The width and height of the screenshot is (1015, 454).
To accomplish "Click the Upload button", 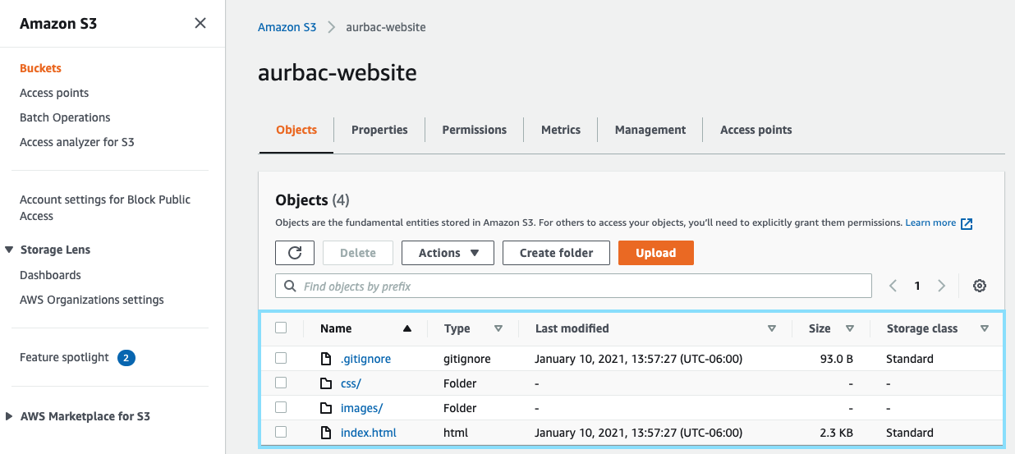I will (656, 253).
